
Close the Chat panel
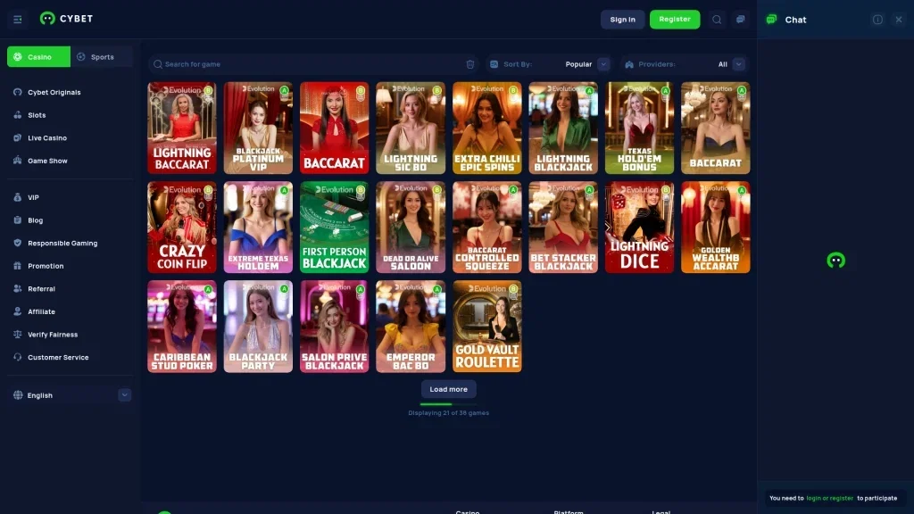point(900,19)
